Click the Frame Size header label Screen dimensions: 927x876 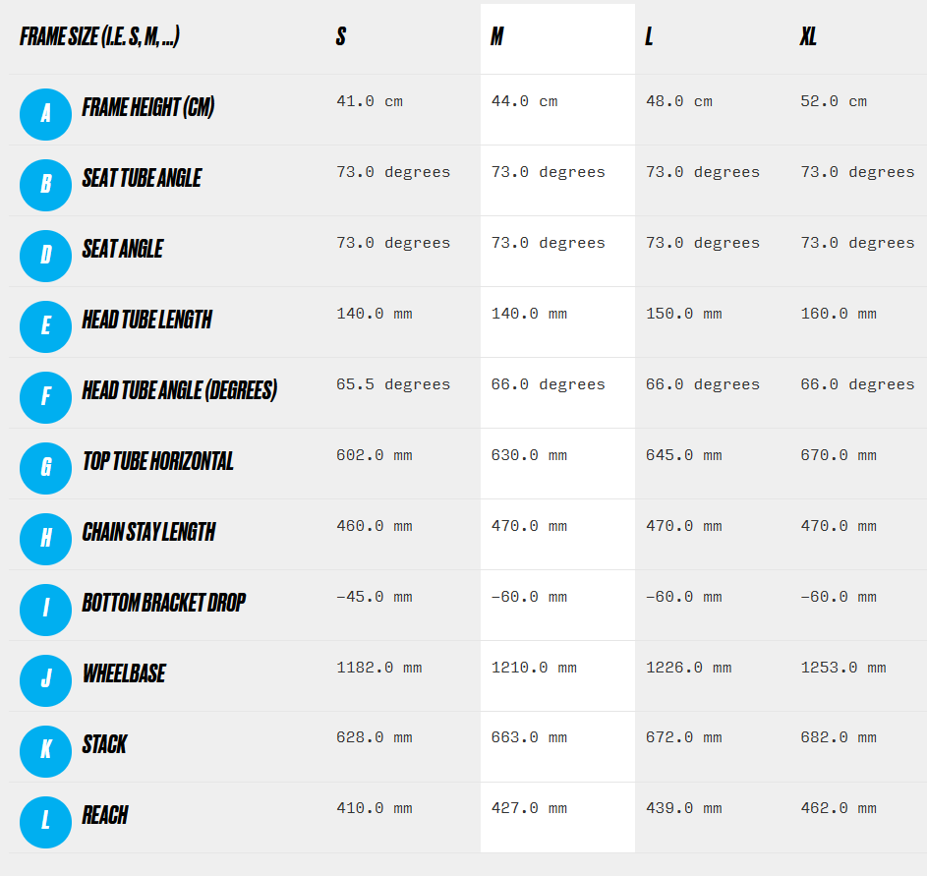coord(99,37)
